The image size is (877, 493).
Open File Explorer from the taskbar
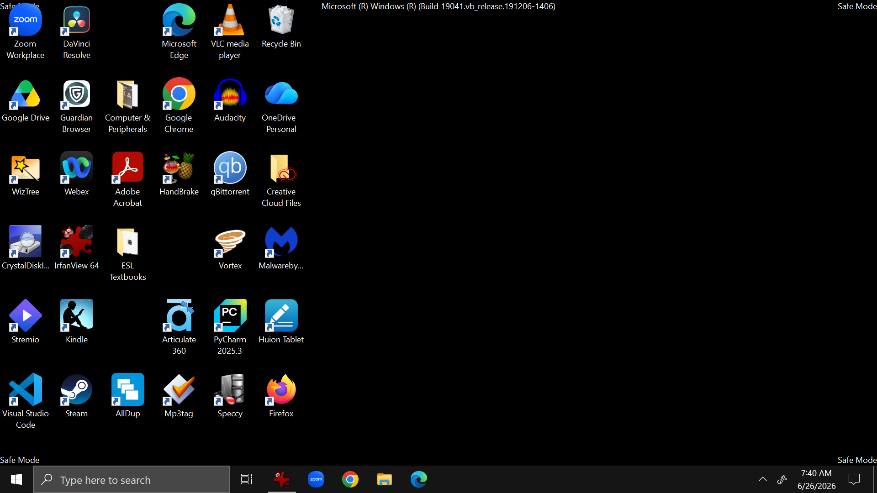click(385, 479)
